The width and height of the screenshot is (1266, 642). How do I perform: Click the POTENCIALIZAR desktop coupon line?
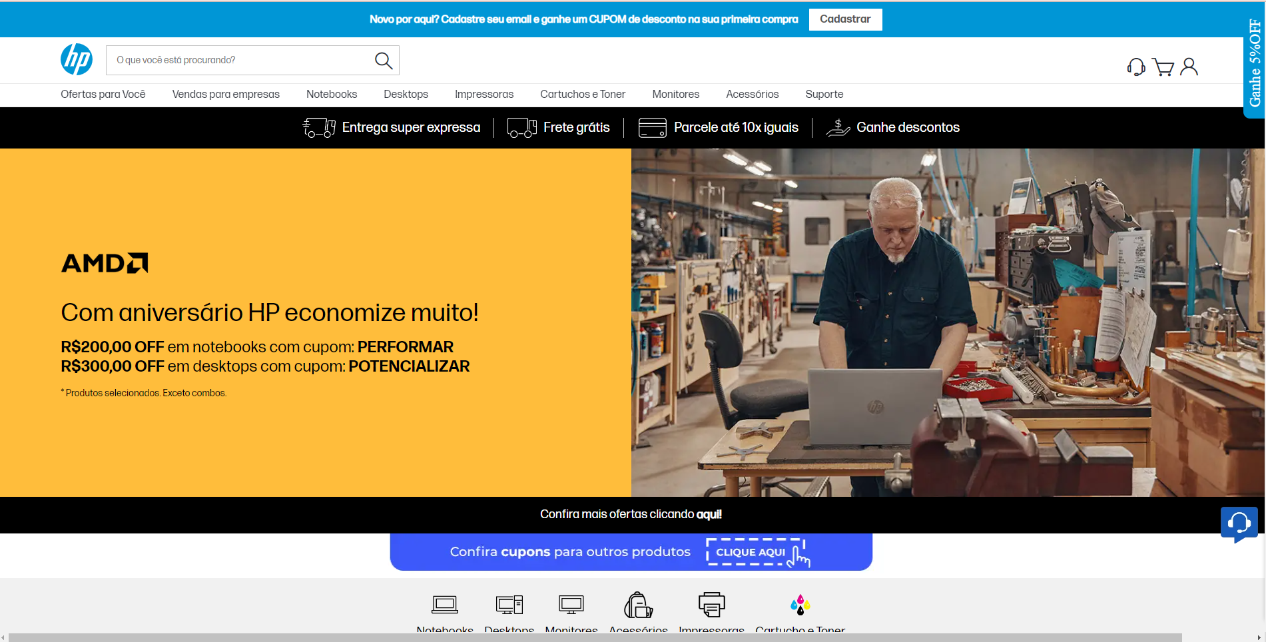pos(265,366)
